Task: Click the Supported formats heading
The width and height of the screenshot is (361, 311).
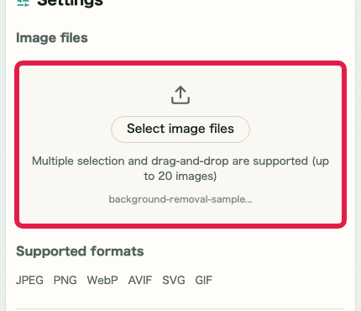Action: (x=80, y=251)
